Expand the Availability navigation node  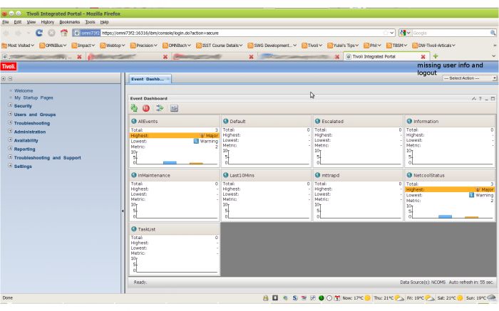pyautogui.click(x=10, y=139)
